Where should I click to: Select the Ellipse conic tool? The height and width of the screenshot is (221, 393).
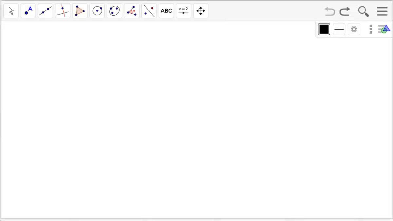(x=114, y=11)
